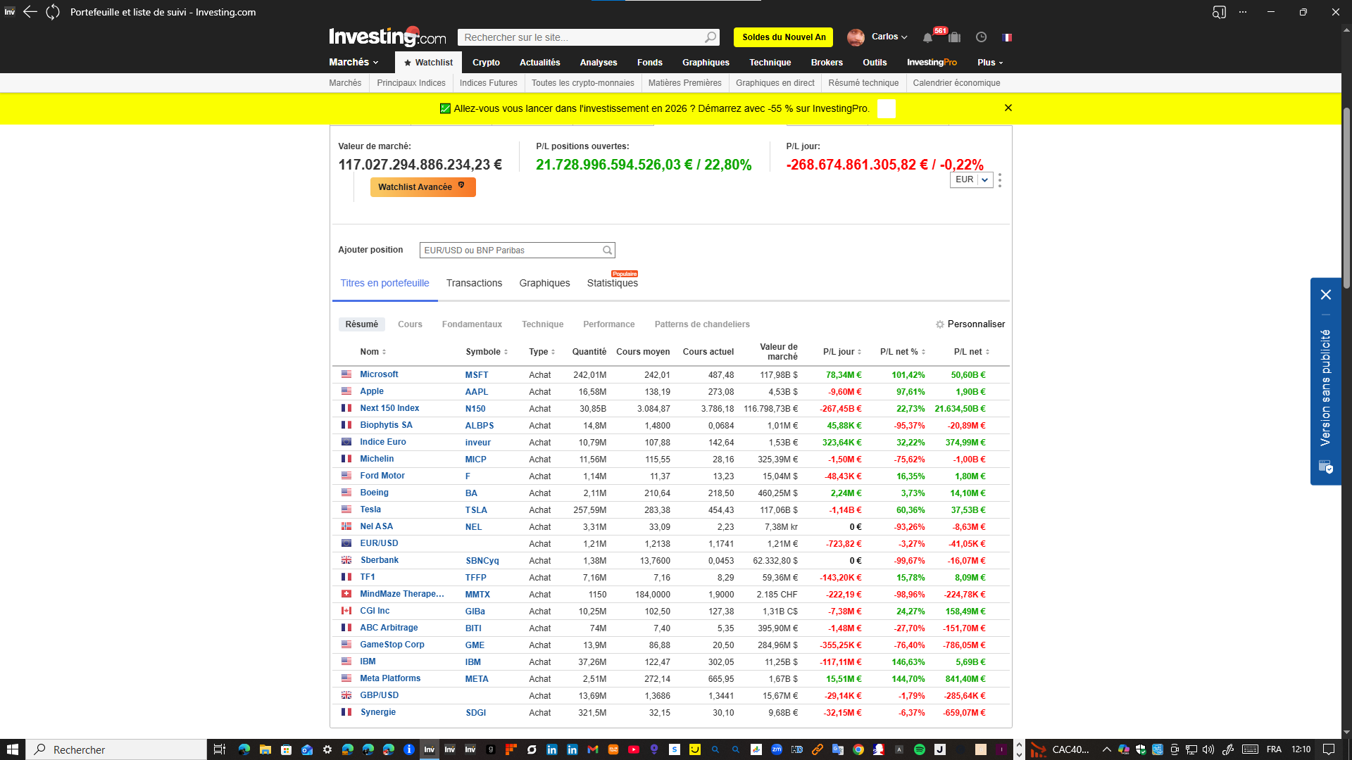Open the title bar three-dot app menu
The width and height of the screenshot is (1352, 760).
click(1243, 12)
